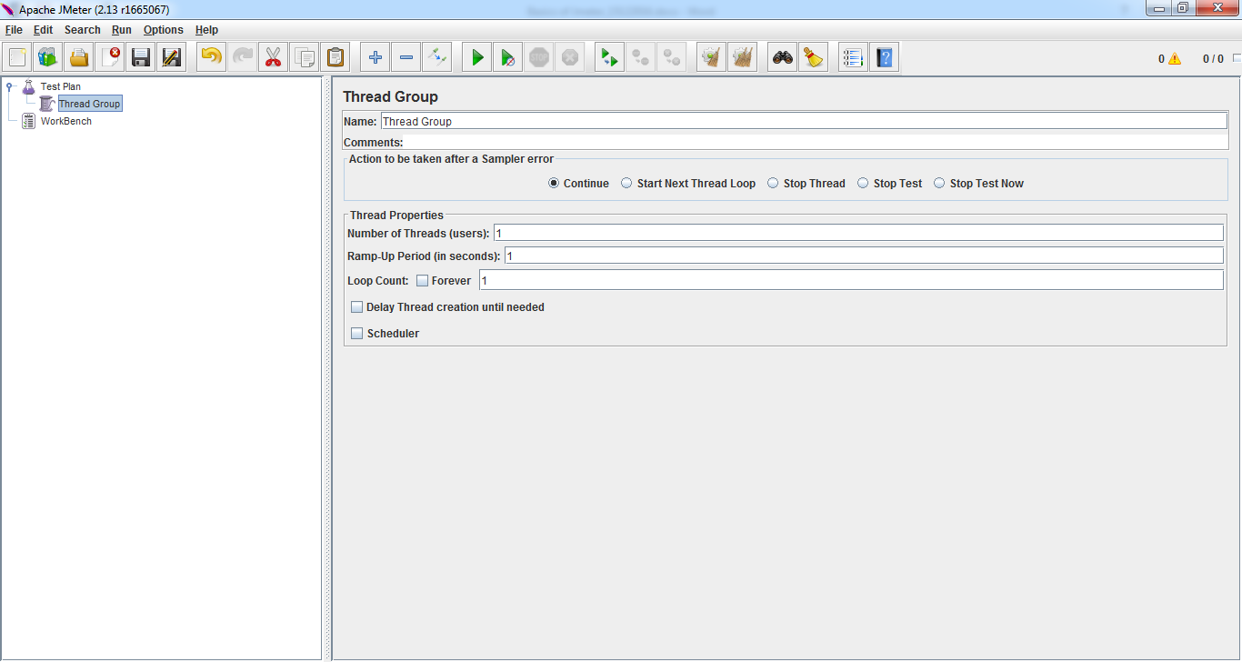
Task: Enable the Forever loop checkbox
Action: pyautogui.click(x=422, y=280)
